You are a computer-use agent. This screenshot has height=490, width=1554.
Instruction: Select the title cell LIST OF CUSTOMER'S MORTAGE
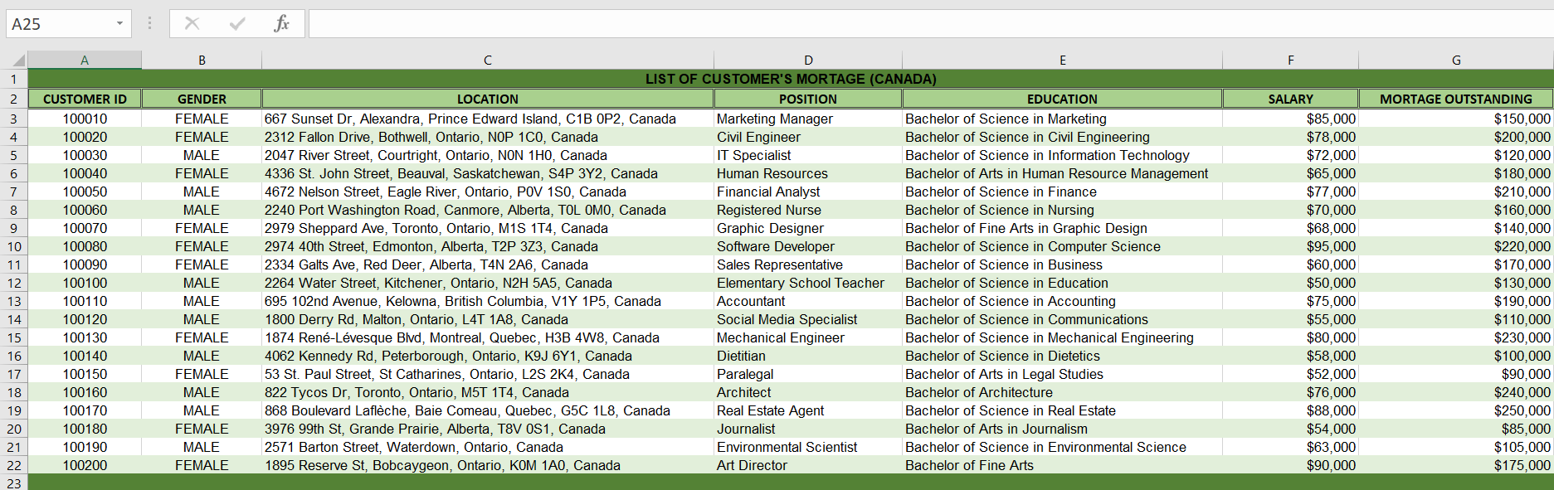(x=791, y=79)
